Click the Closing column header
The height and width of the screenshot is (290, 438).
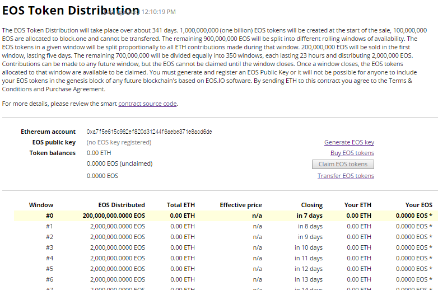pos(311,205)
